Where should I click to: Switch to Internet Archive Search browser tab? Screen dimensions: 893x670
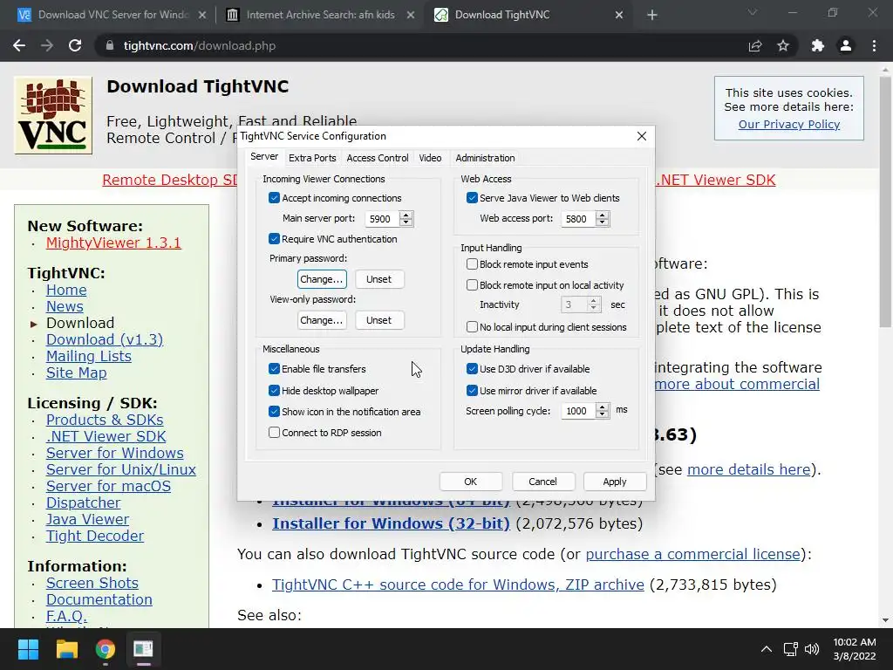point(320,15)
